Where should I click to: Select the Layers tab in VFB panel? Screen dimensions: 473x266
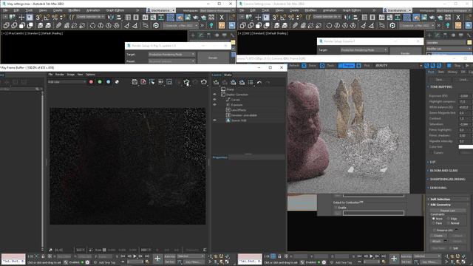pyautogui.click(x=217, y=75)
